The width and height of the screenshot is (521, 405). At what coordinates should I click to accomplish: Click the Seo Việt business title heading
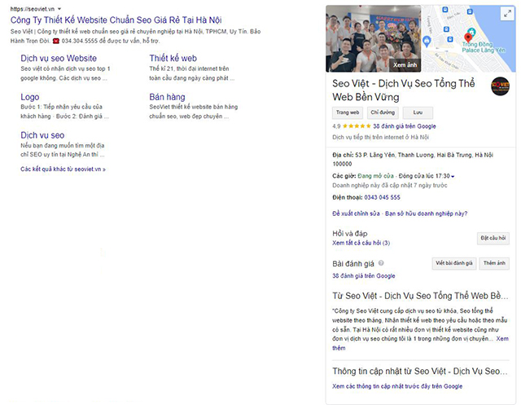click(404, 90)
